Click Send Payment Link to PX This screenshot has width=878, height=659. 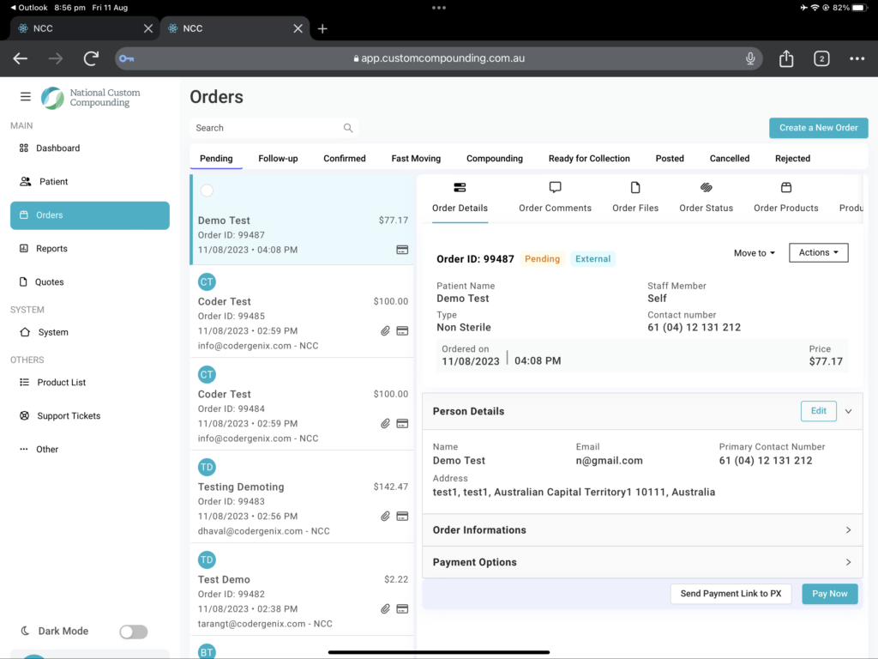tap(731, 594)
